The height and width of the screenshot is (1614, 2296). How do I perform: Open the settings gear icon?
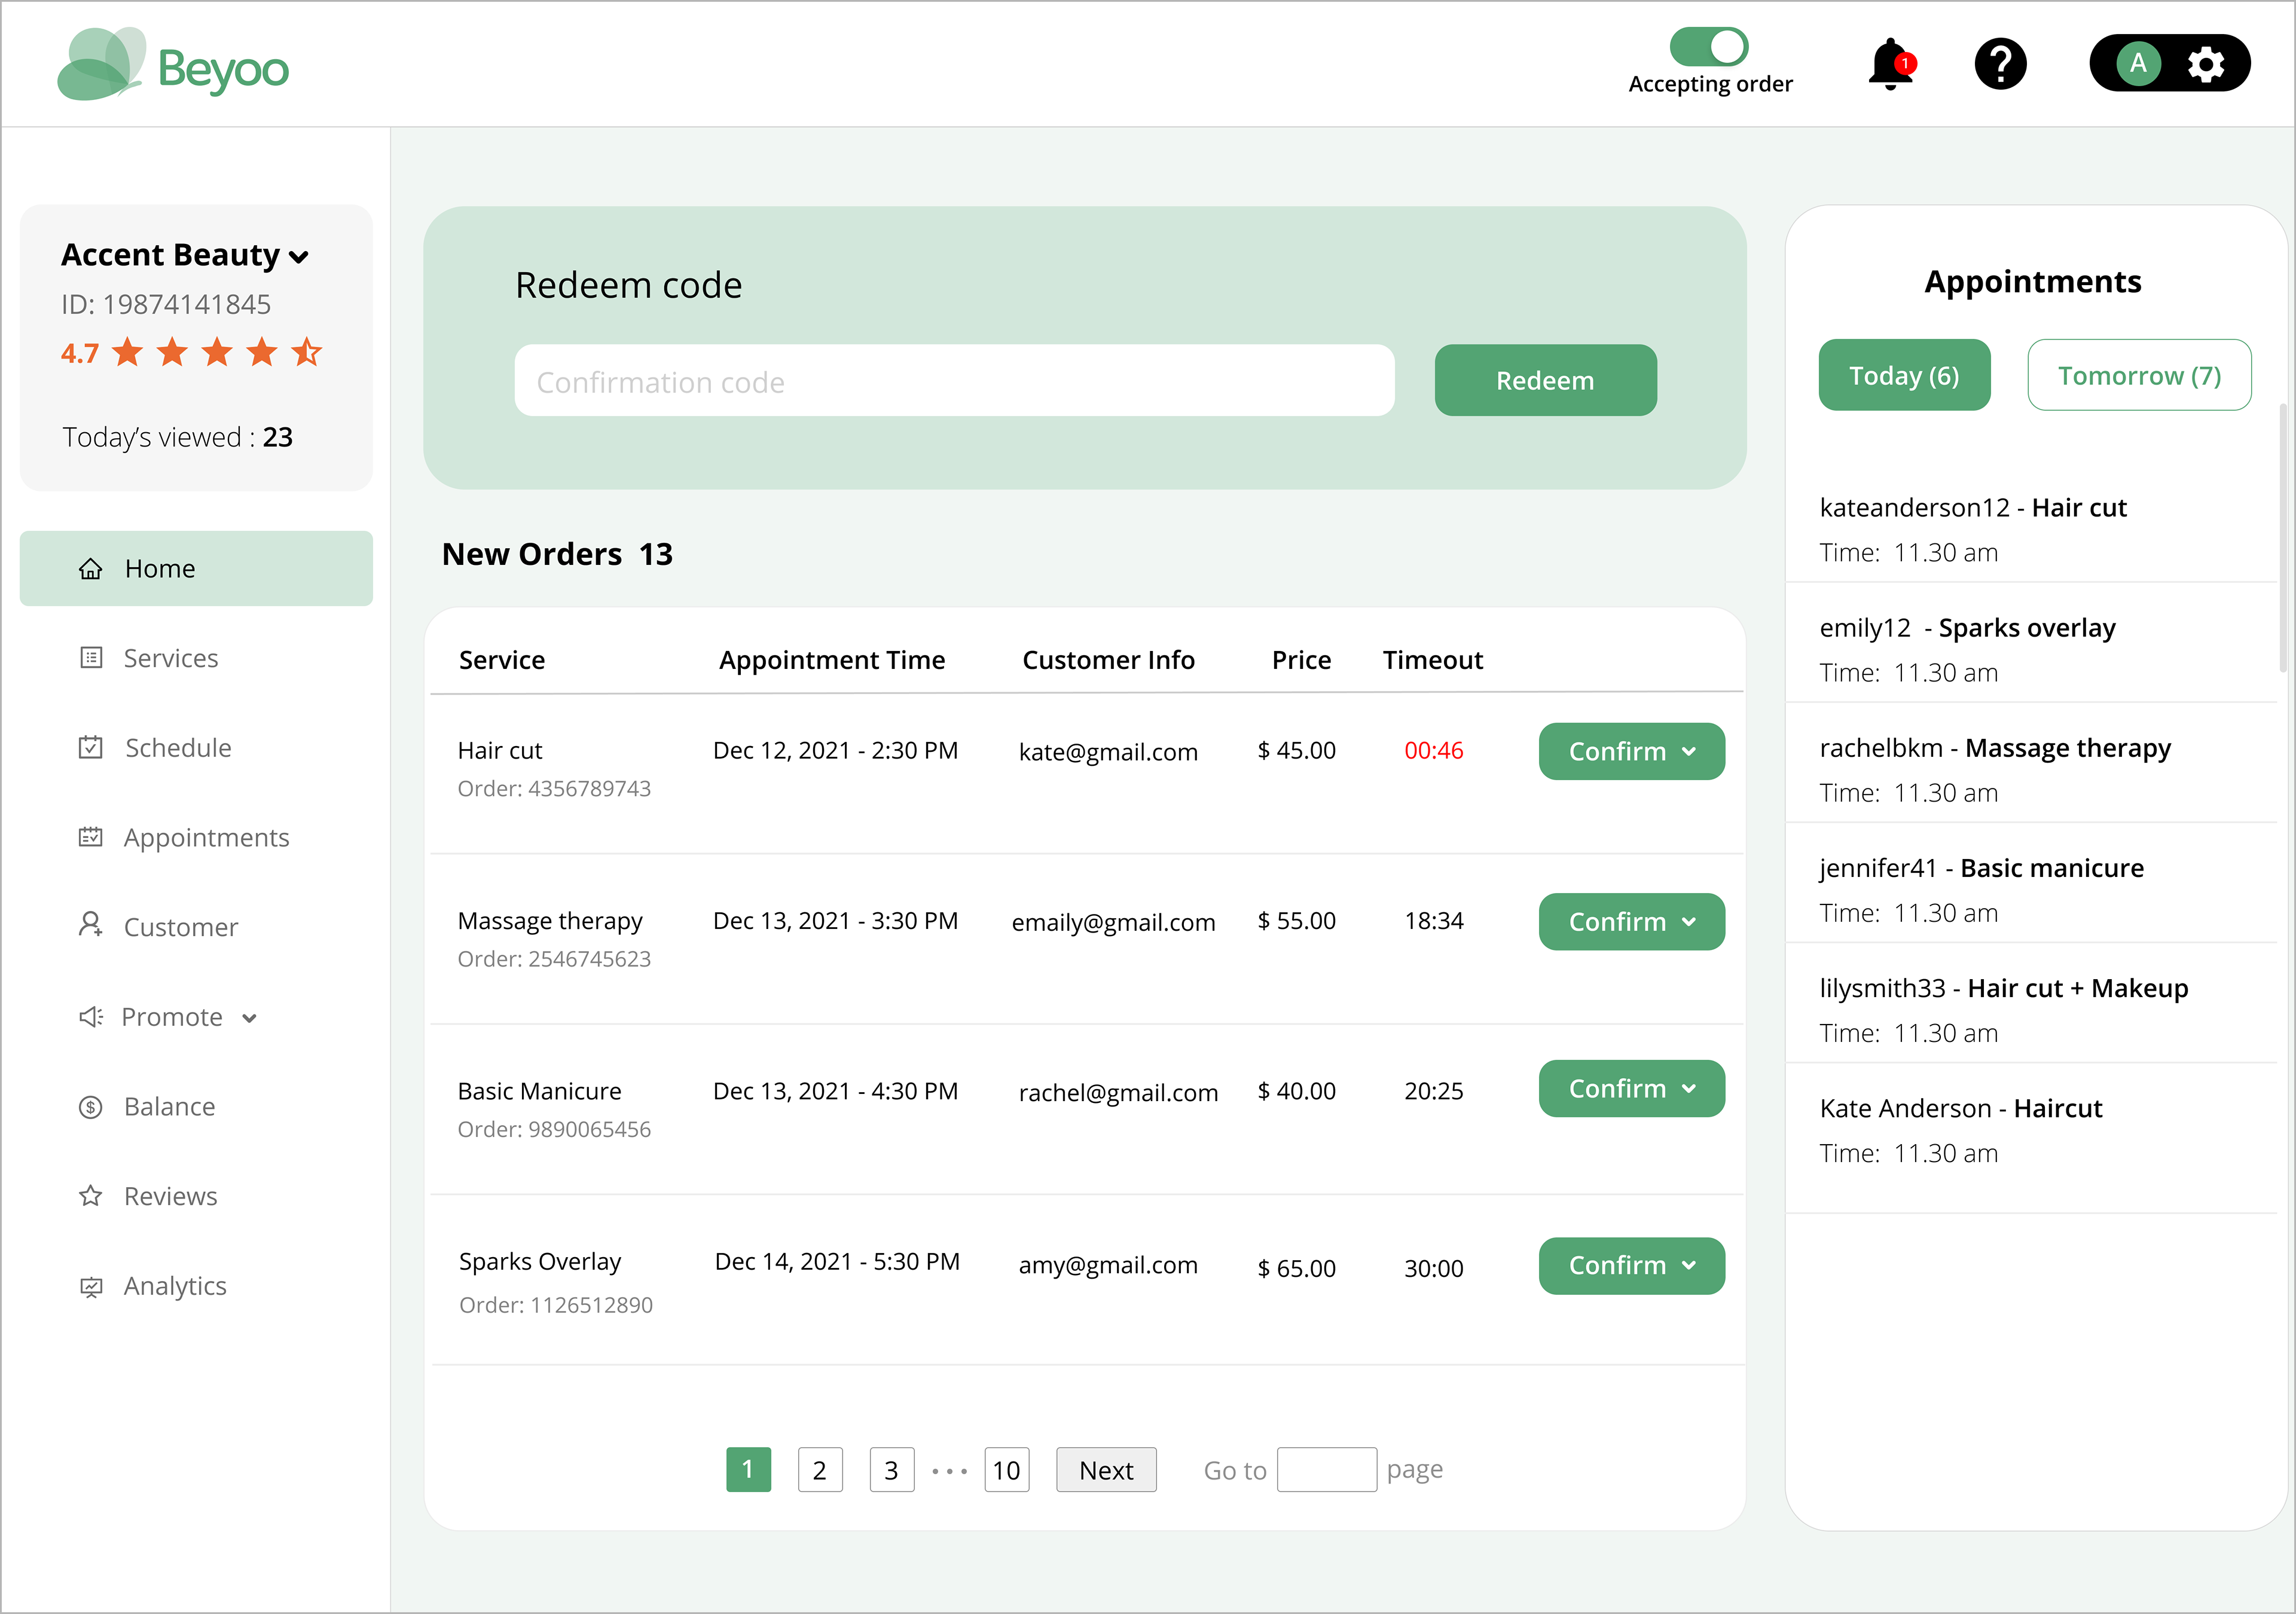click(x=2206, y=64)
